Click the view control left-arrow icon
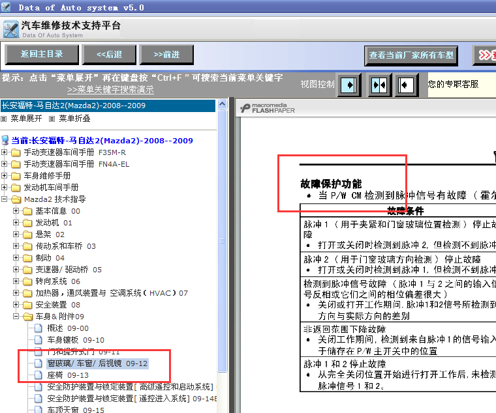The height and width of the screenshot is (413, 496). [407, 85]
